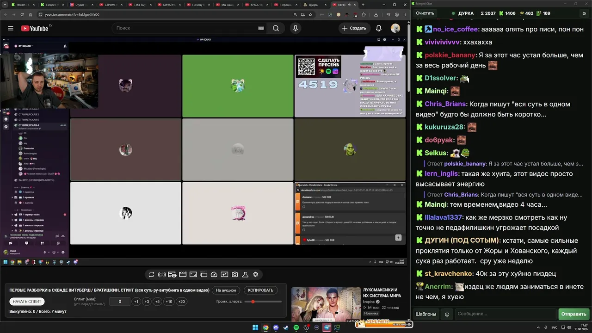
Task: Open 'Шаблоны' templates button
Action: 425,314
